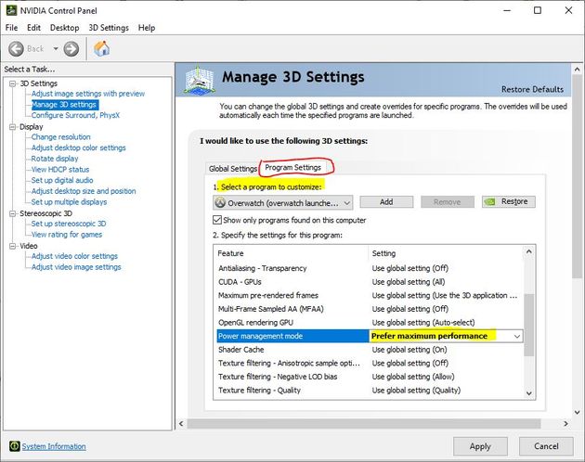This screenshot has width=585, height=462.
Task: Click the System Information icon at bottom left
Action: (x=13, y=446)
